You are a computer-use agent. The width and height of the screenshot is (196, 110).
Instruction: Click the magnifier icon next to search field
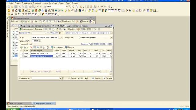pos(45,7)
